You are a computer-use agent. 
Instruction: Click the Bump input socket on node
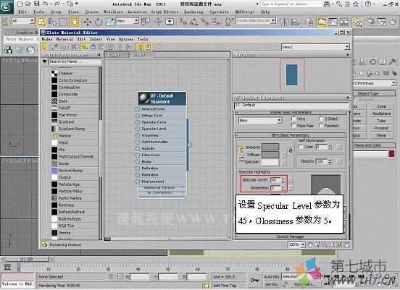[137, 162]
